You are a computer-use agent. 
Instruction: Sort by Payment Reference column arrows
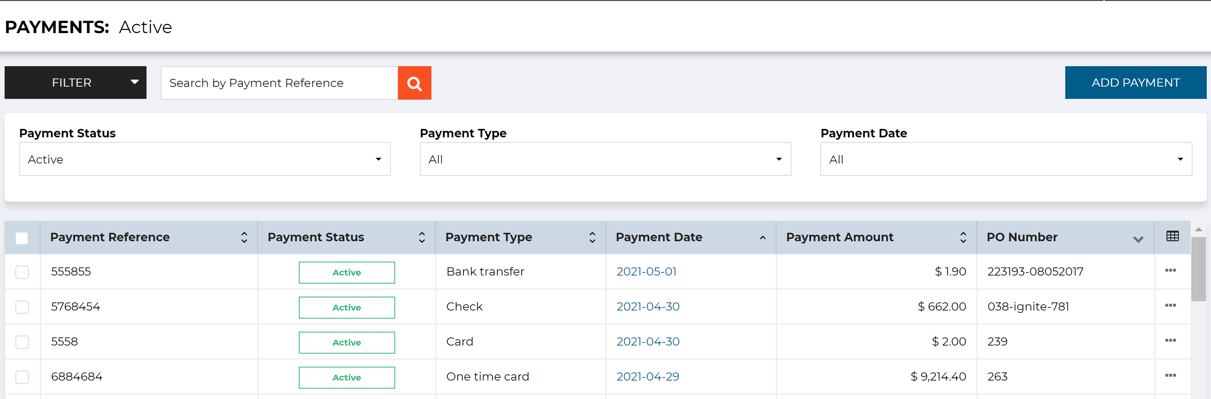244,237
